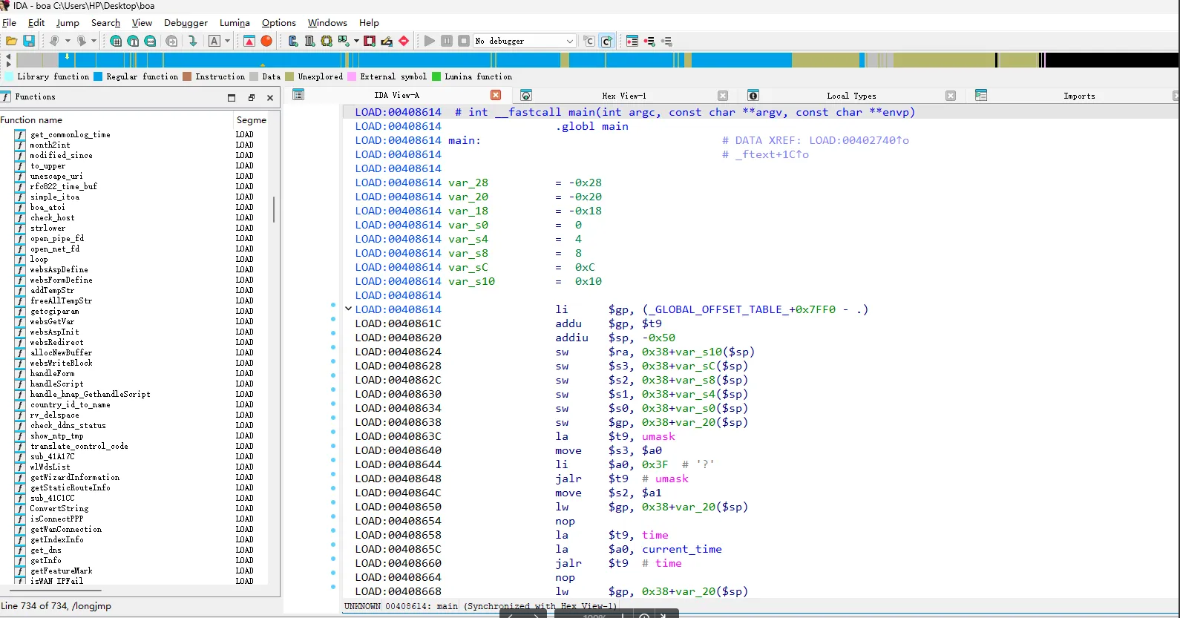Click the Jump to address arrow icon
The height and width of the screenshot is (618, 1180).
(193, 42)
